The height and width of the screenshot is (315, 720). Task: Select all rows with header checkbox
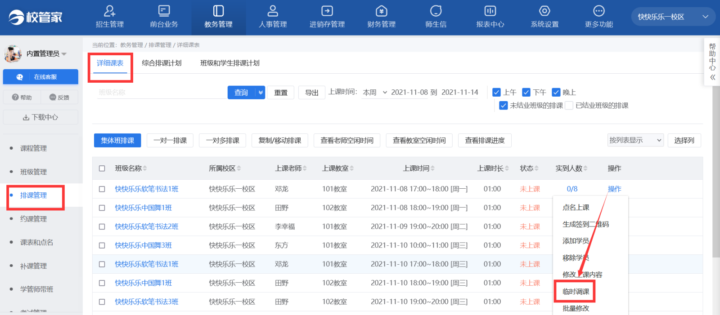pos(102,169)
